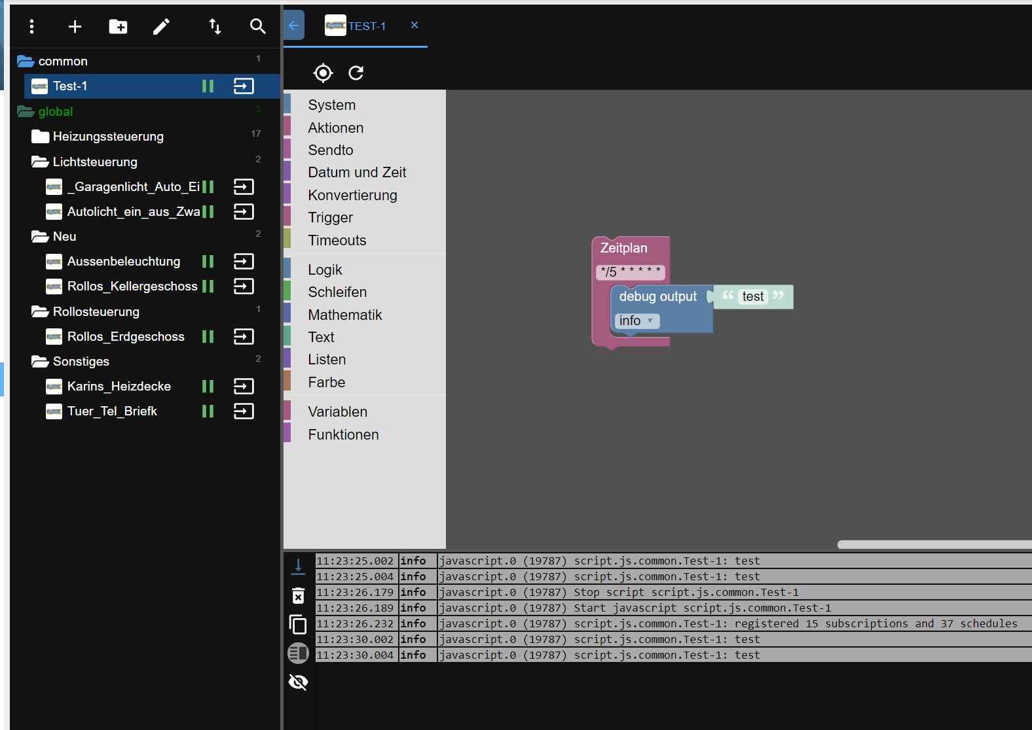Open the Sendto block category
This screenshot has height=730, width=1032.
tap(331, 150)
